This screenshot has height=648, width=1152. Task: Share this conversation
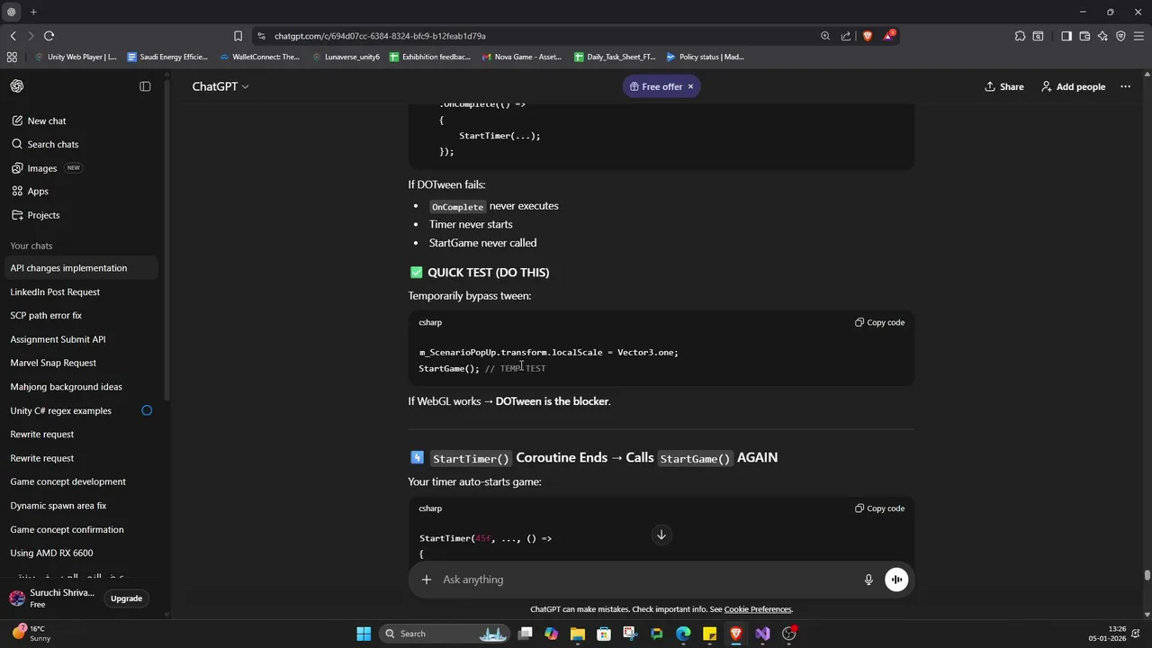pos(1004,86)
